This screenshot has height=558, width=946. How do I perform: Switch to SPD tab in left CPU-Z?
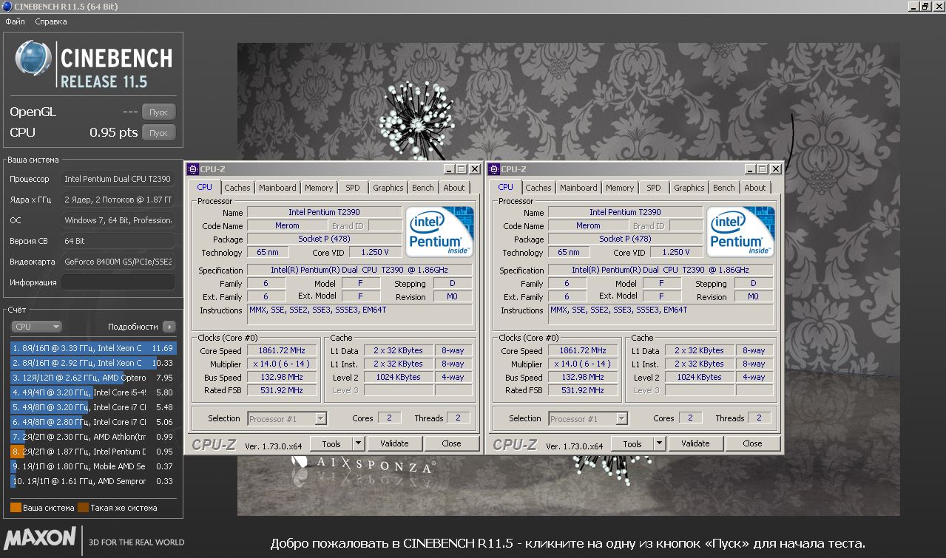tap(353, 188)
